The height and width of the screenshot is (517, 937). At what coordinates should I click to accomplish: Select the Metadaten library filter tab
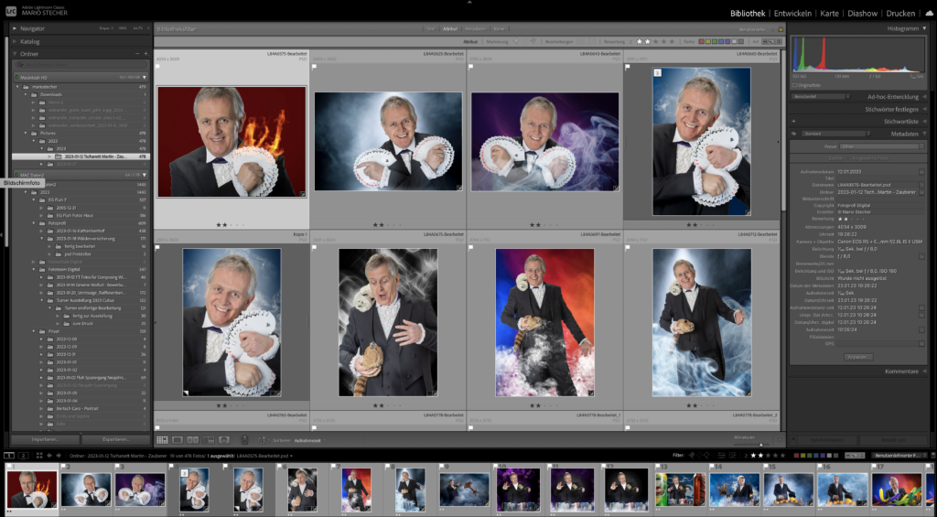[x=475, y=28]
